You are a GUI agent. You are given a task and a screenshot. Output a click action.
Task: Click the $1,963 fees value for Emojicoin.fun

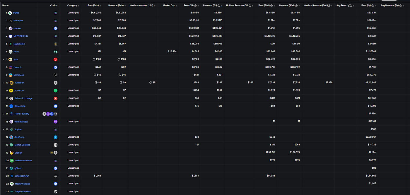point(97,176)
